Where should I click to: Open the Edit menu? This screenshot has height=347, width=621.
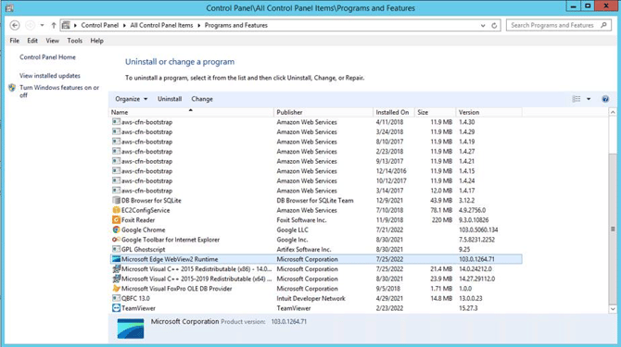point(32,41)
